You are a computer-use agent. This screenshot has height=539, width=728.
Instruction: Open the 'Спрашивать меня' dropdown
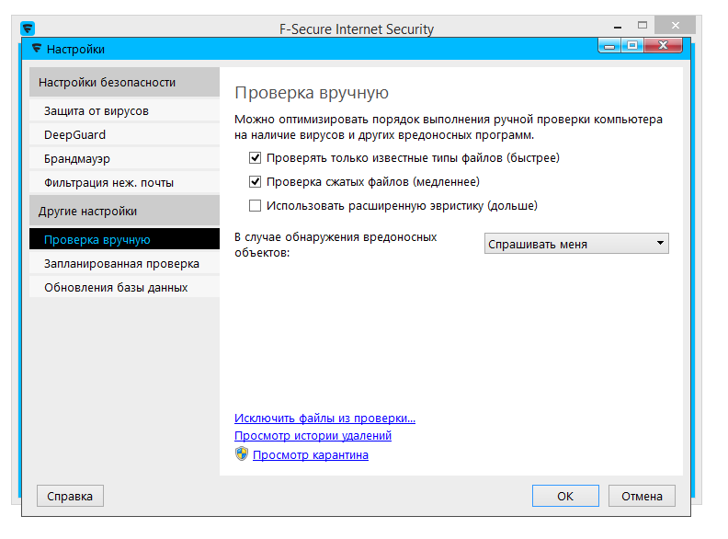576,244
